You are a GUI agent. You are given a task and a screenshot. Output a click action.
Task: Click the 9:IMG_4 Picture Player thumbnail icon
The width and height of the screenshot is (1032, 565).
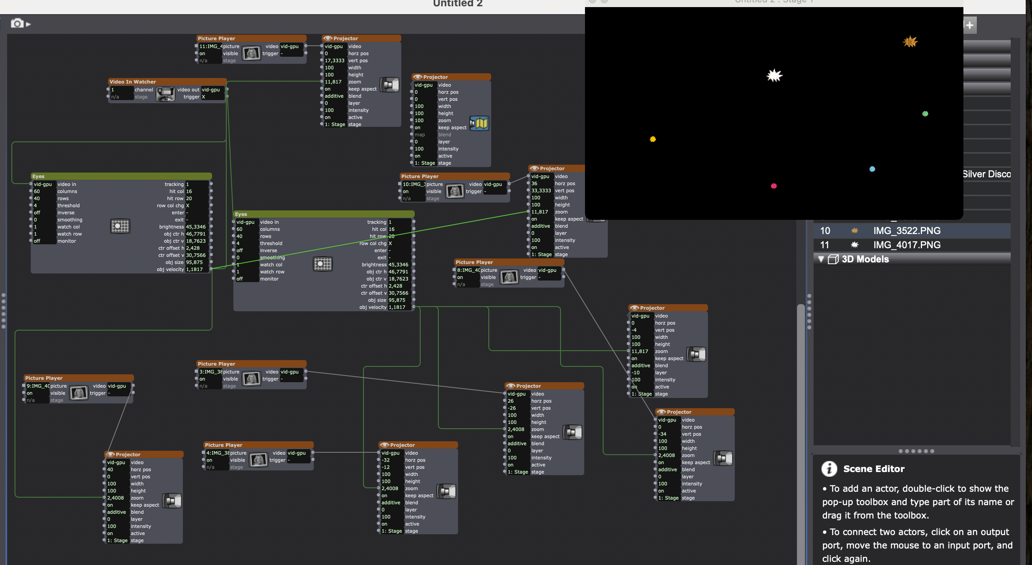(x=79, y=393)
